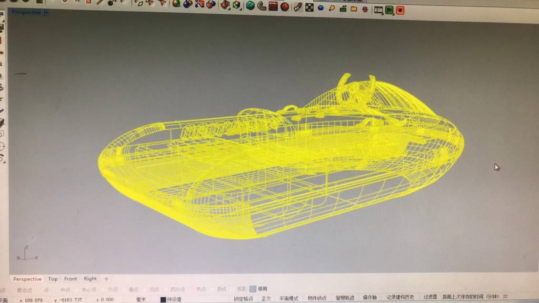Screen dimensions: 539x303
Task: Click the green toolbox icon
Action: click(343, 8)
